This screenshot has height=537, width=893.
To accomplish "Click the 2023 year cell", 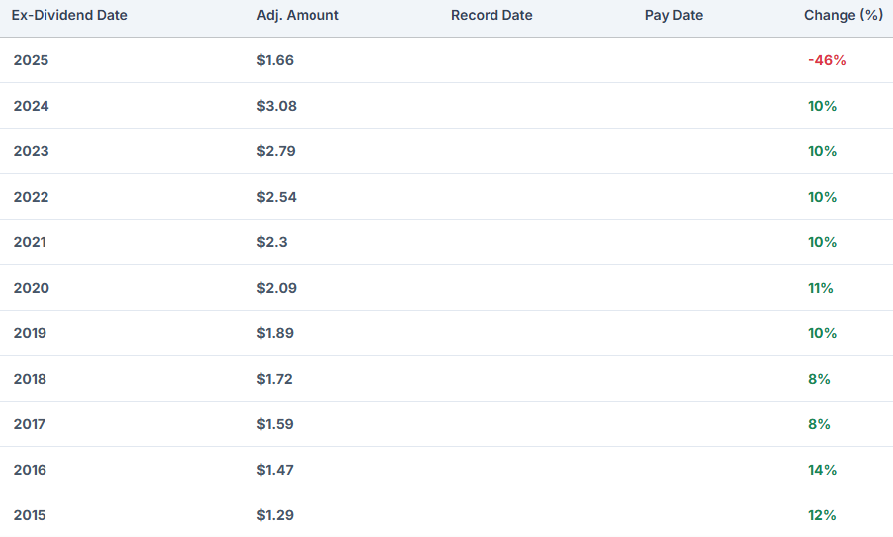I will [31, 151].
